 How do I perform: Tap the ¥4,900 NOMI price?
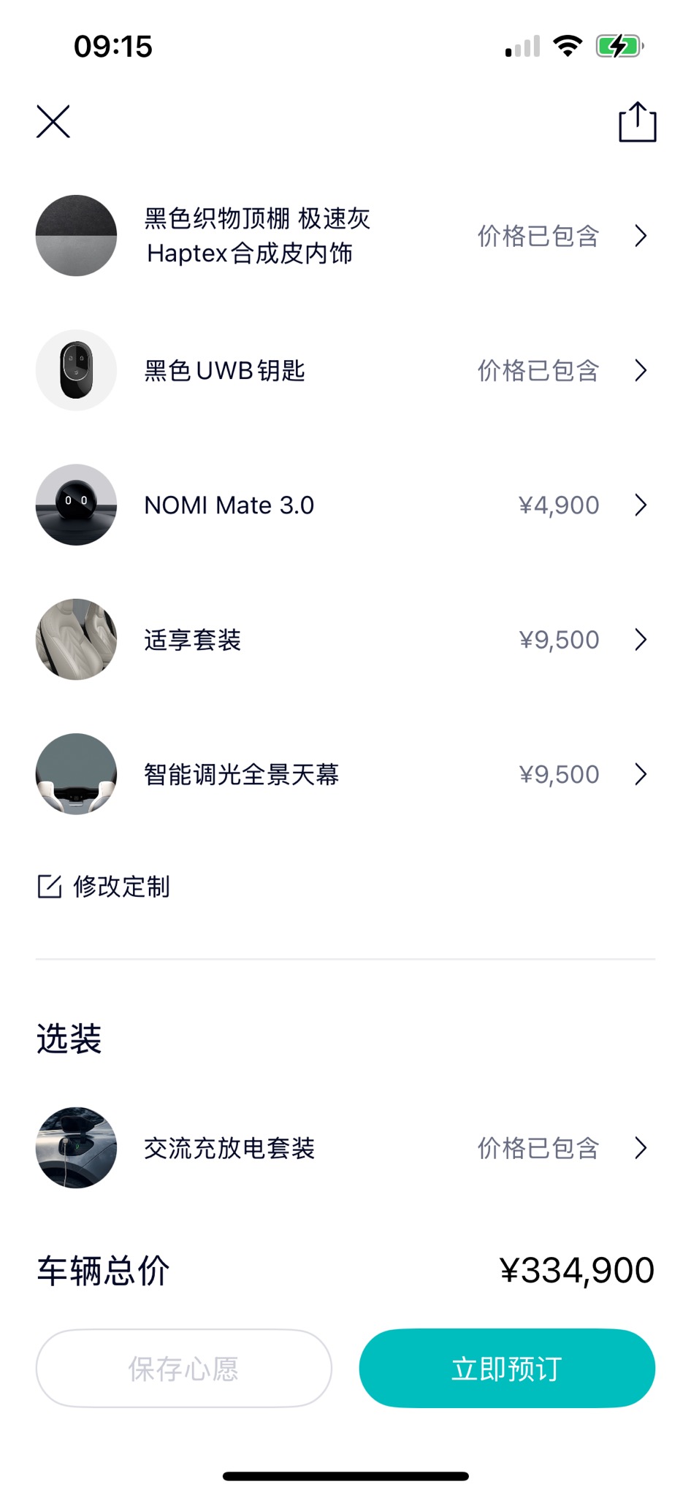[x=559, y=505]
